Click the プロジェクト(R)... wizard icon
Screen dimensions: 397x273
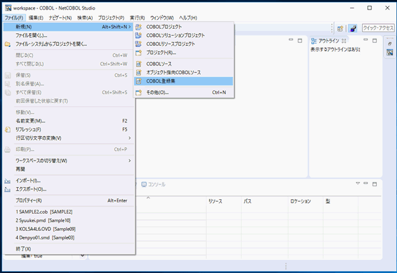click(138, 53)
